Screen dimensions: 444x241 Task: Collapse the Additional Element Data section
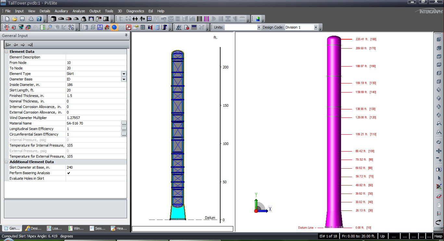coord(6,162)
